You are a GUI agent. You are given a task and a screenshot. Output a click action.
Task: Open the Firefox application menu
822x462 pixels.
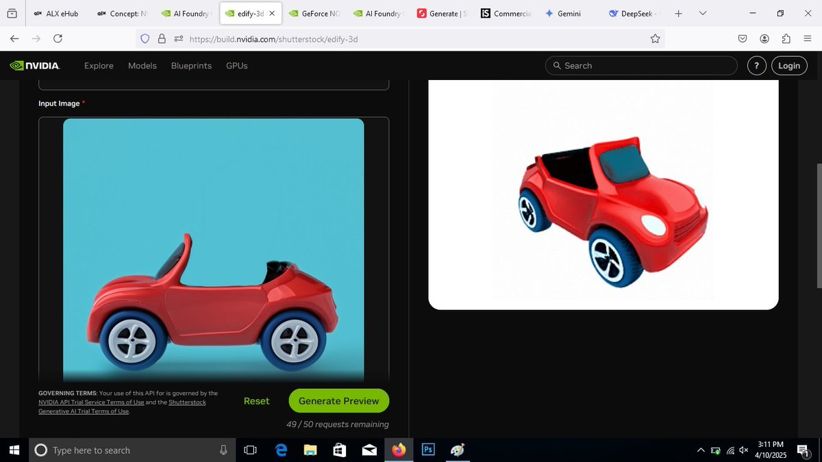pos(808,39)
